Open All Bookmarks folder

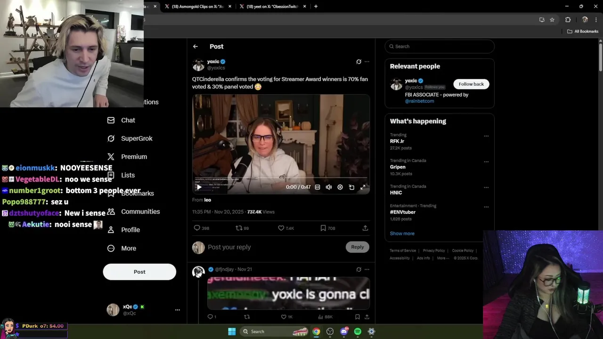click(583, 31)
